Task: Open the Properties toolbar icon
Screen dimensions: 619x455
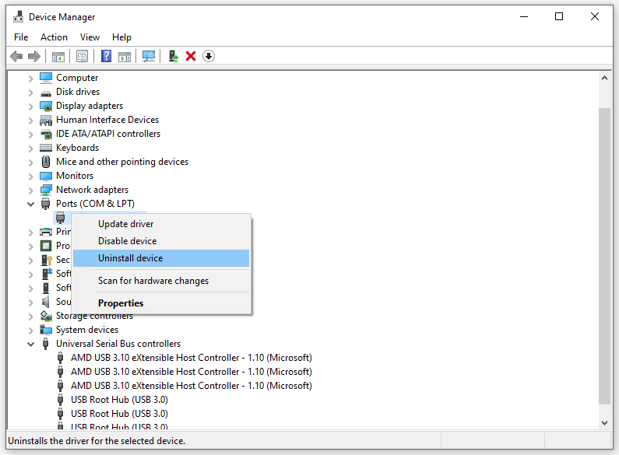Action: [x=82, y=56]
